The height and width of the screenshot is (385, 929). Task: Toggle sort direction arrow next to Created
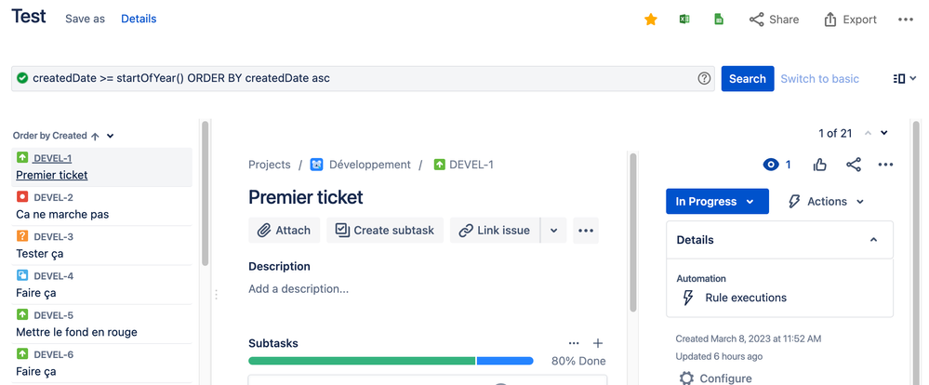[95, 136]
